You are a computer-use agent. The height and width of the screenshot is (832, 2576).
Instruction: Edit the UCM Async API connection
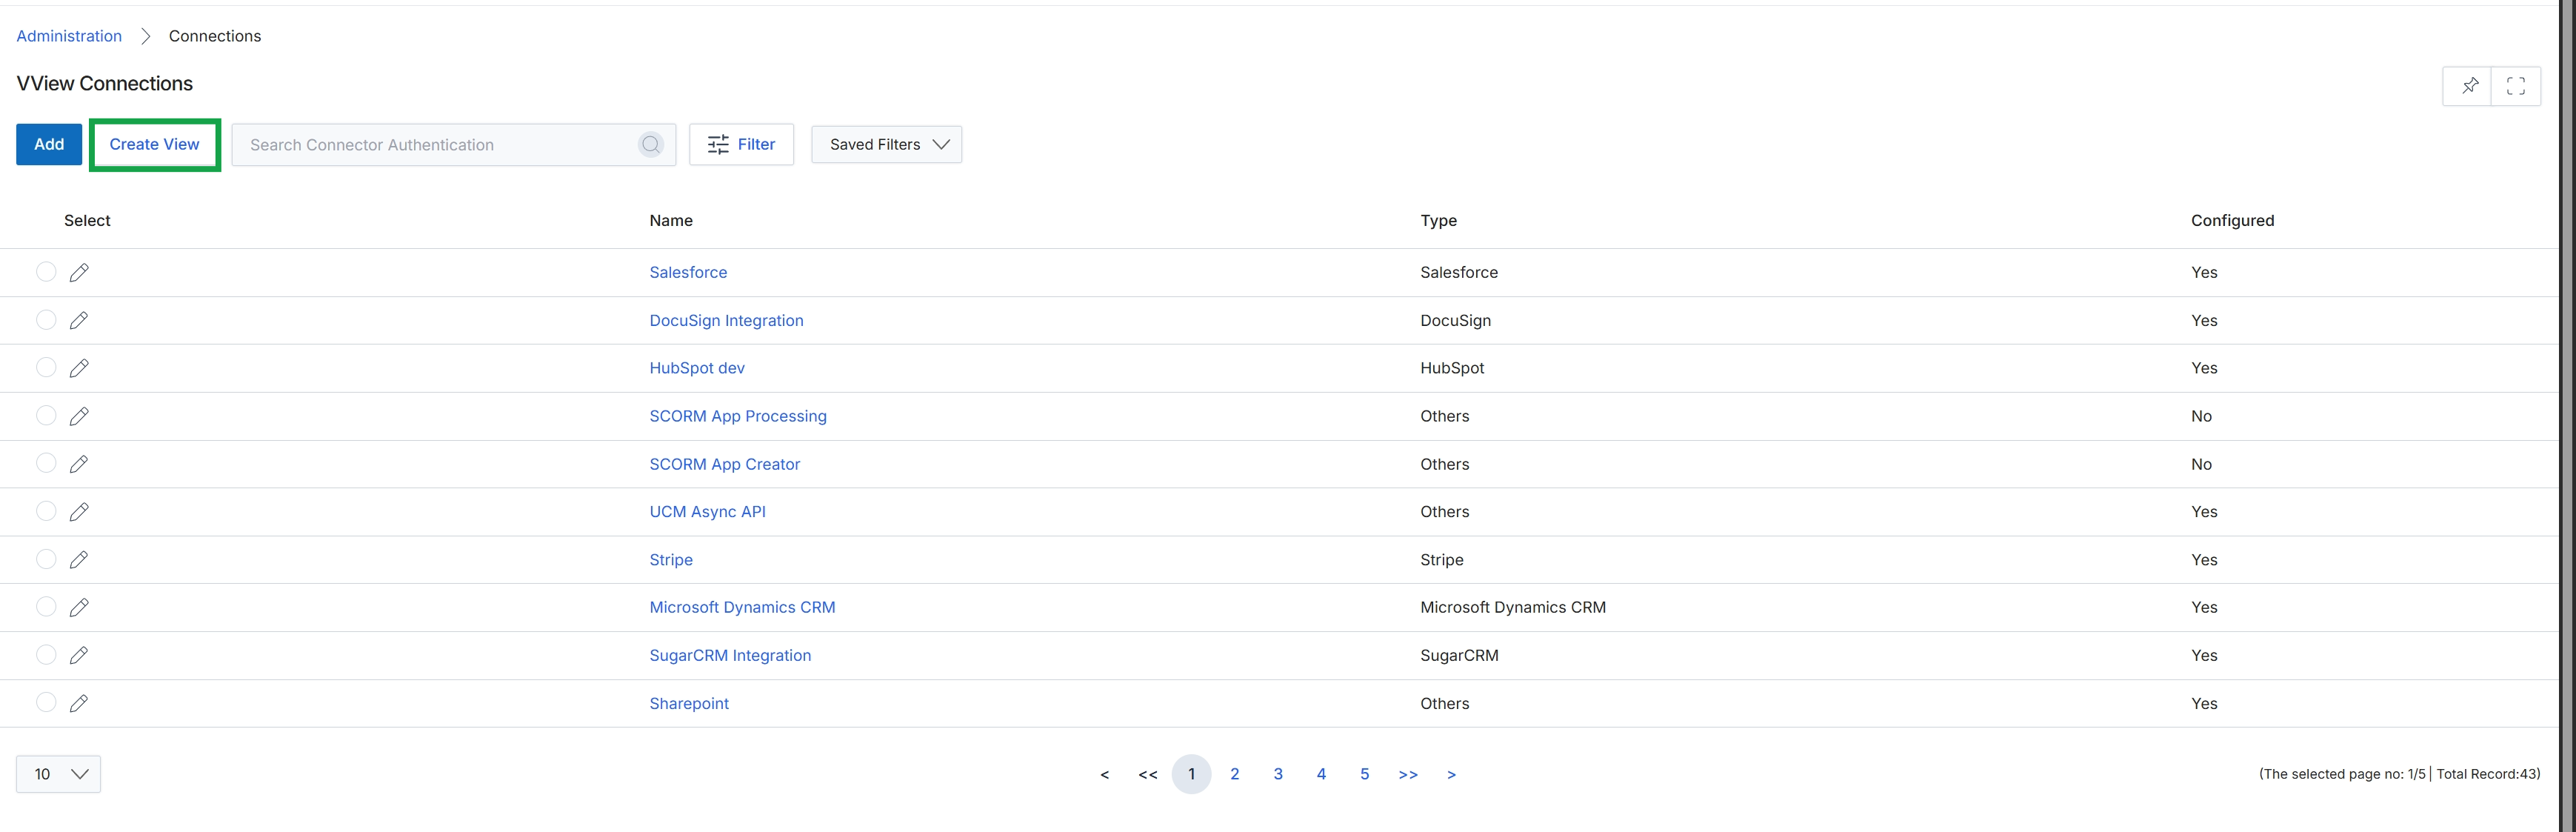click(79, 511)
